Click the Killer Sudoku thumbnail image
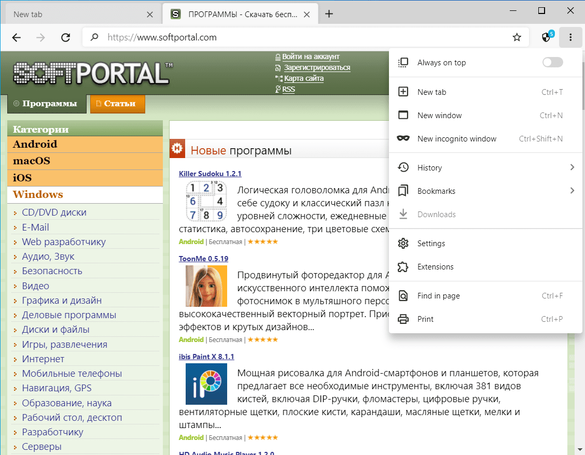585x455 pixels. [x=206, y=201]
